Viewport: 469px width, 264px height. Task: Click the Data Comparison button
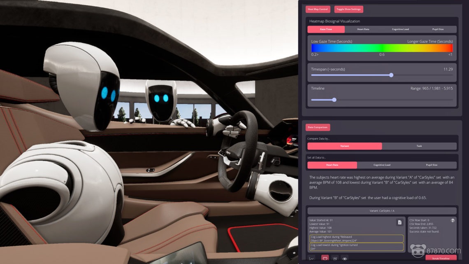coord(318,128)
